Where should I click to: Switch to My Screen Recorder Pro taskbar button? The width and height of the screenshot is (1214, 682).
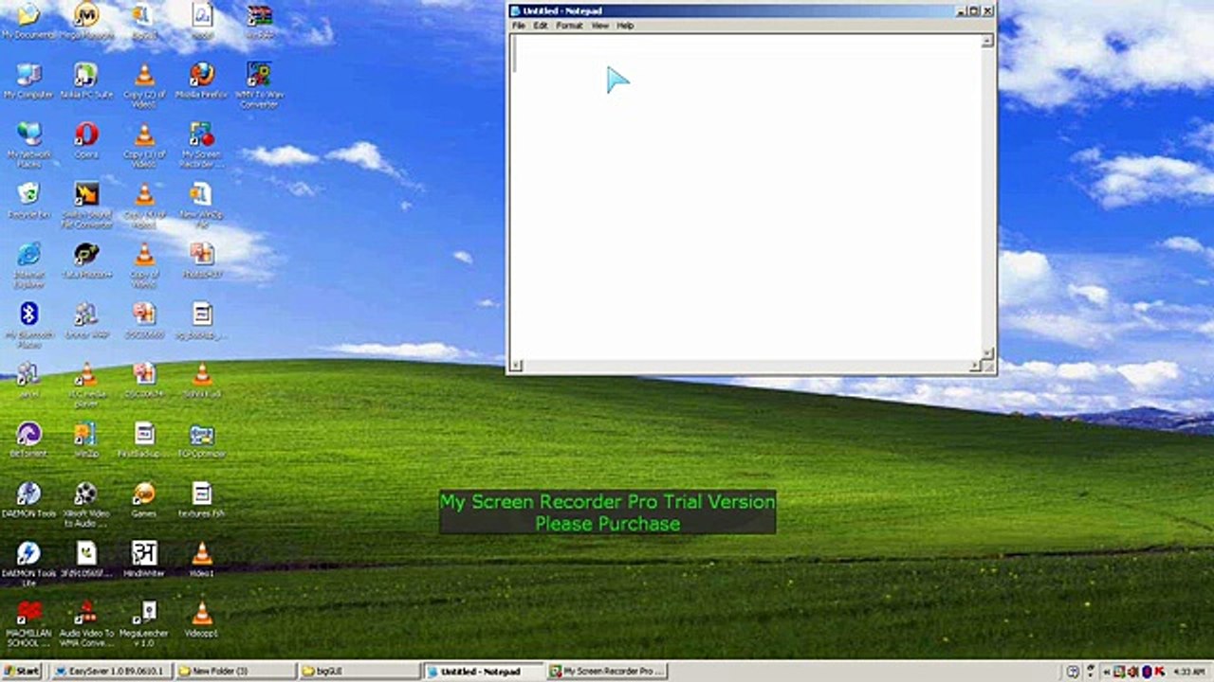(608, 671)
